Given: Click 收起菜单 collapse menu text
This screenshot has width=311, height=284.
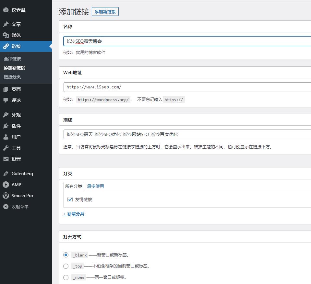Looking at the screenshot, I should coord(20,207).
